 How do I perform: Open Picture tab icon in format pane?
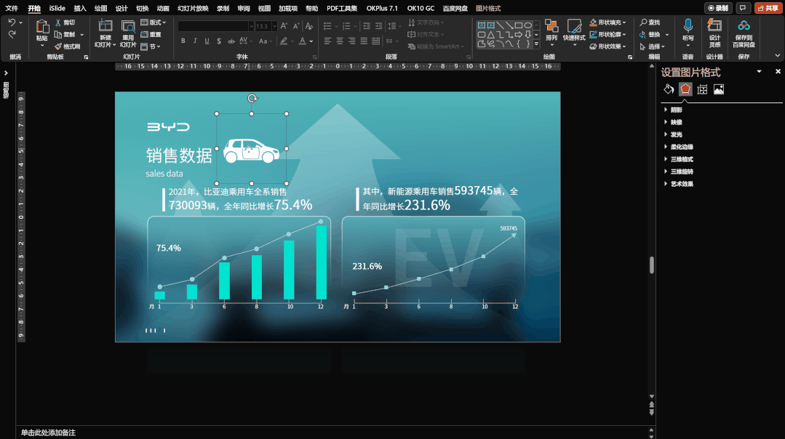(x=718, y=89)
